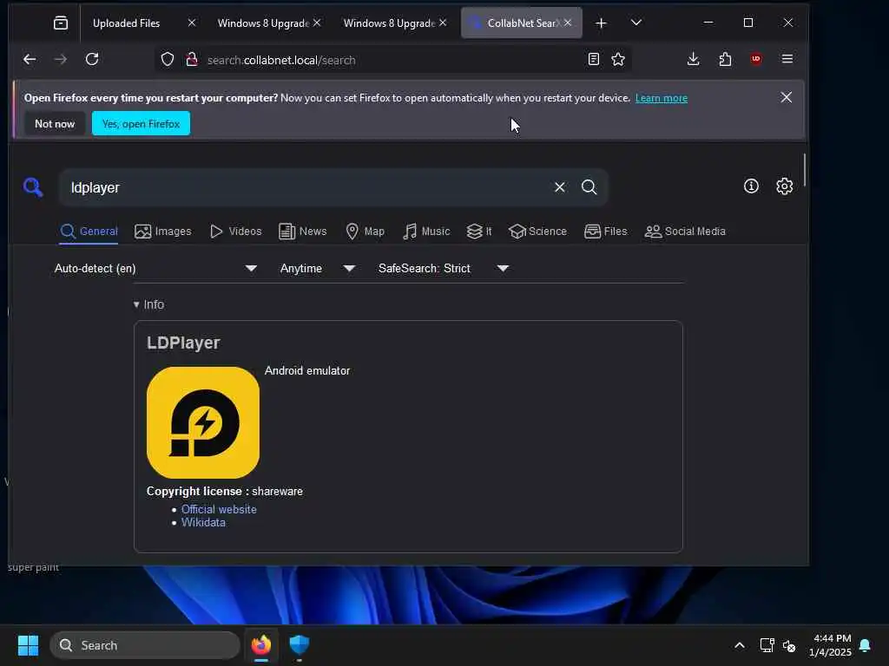Open the Auto-detect (en) language dropdown

click(x=155, y=269)
